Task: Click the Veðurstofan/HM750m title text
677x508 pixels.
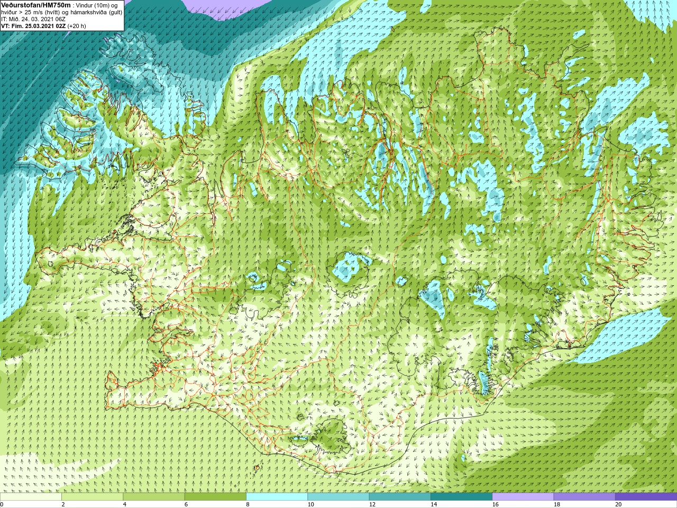Action: coord(36,5)
